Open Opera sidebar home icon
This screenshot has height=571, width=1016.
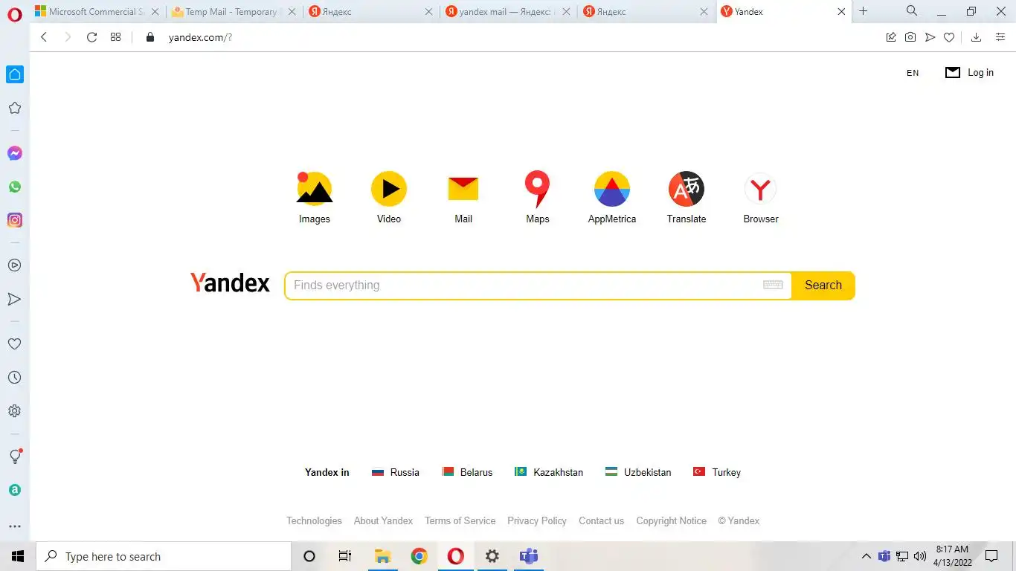pyautogui.click(x=15, y=74)
